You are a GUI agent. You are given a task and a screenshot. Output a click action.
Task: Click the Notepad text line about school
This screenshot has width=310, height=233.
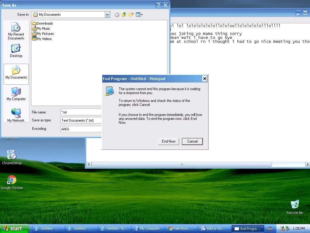[x=240, y=41]
